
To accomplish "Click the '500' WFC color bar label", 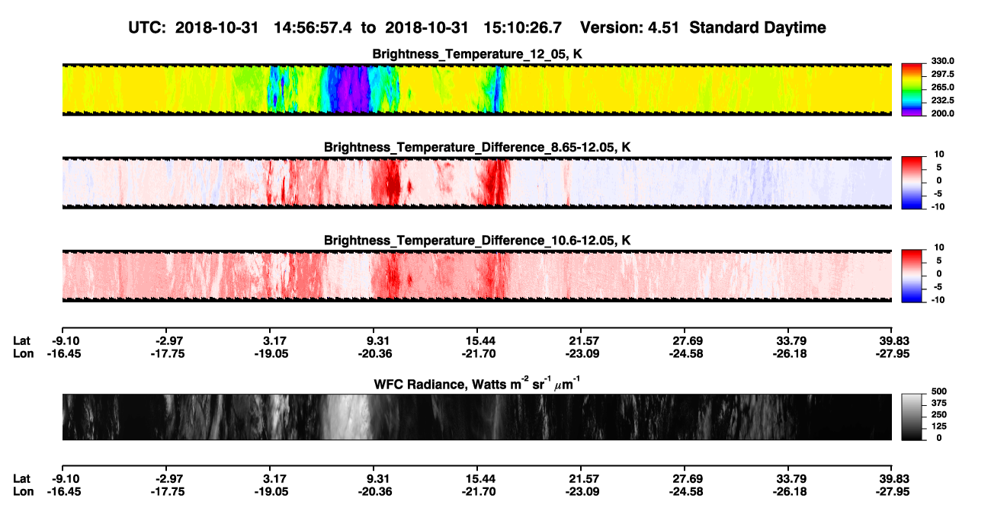I will (939, 392).
